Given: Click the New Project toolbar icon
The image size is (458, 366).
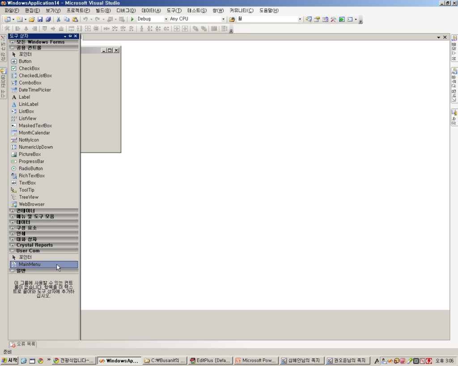Looking at the screenshot, I should pyautogui.click(x=7, y=19).
